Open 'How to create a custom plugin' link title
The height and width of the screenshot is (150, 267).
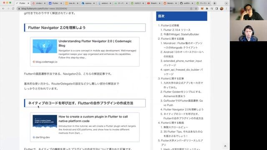(x=93, y=119)
